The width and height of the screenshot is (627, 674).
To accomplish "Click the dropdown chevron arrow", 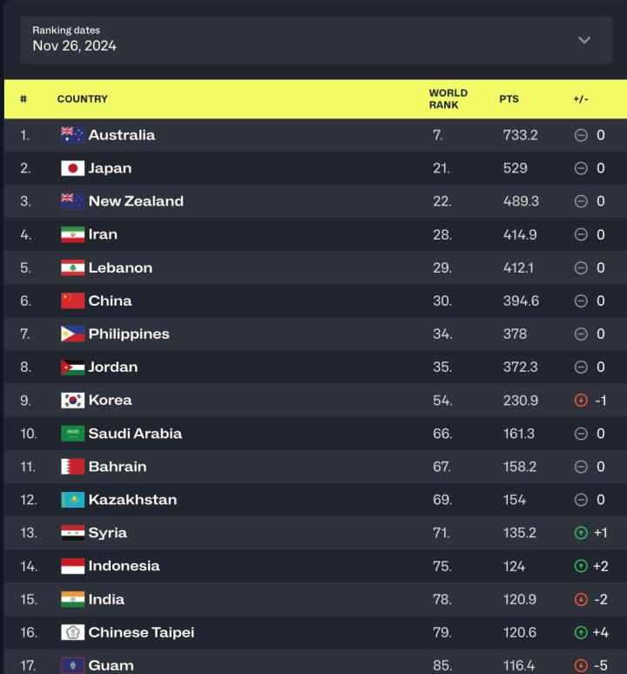I will (584, 40).
